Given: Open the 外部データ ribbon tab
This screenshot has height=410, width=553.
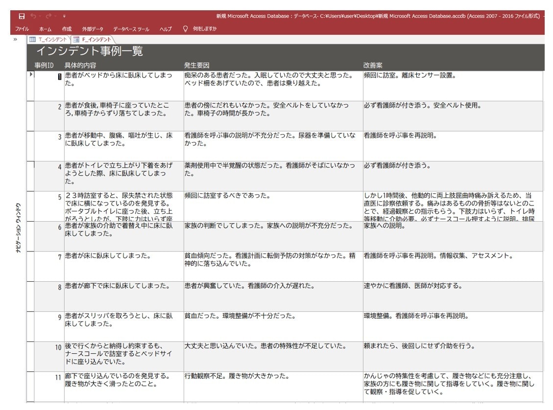Looking at the screenshot, I should pyautogui.click(x=93, y=29).
